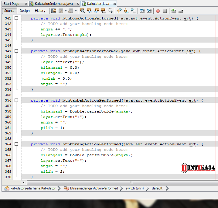Click the Find Selection magnifier icon
Viewport: 218px width, 208px height.
pos(83,11)
